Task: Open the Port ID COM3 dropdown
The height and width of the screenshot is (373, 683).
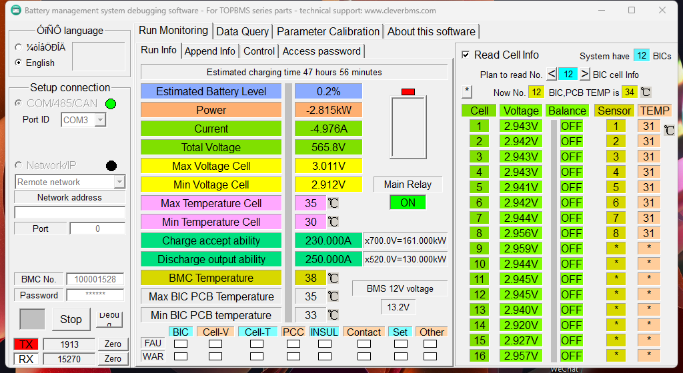Action: tap(100, 119)
